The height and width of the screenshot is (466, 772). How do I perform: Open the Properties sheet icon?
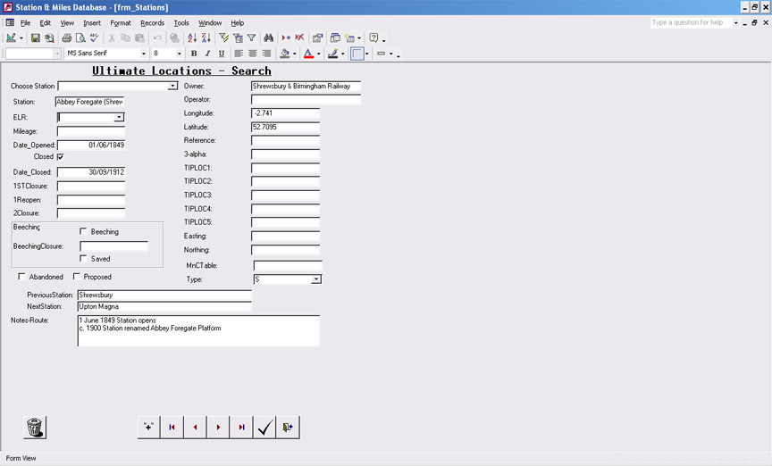point(317,37)
